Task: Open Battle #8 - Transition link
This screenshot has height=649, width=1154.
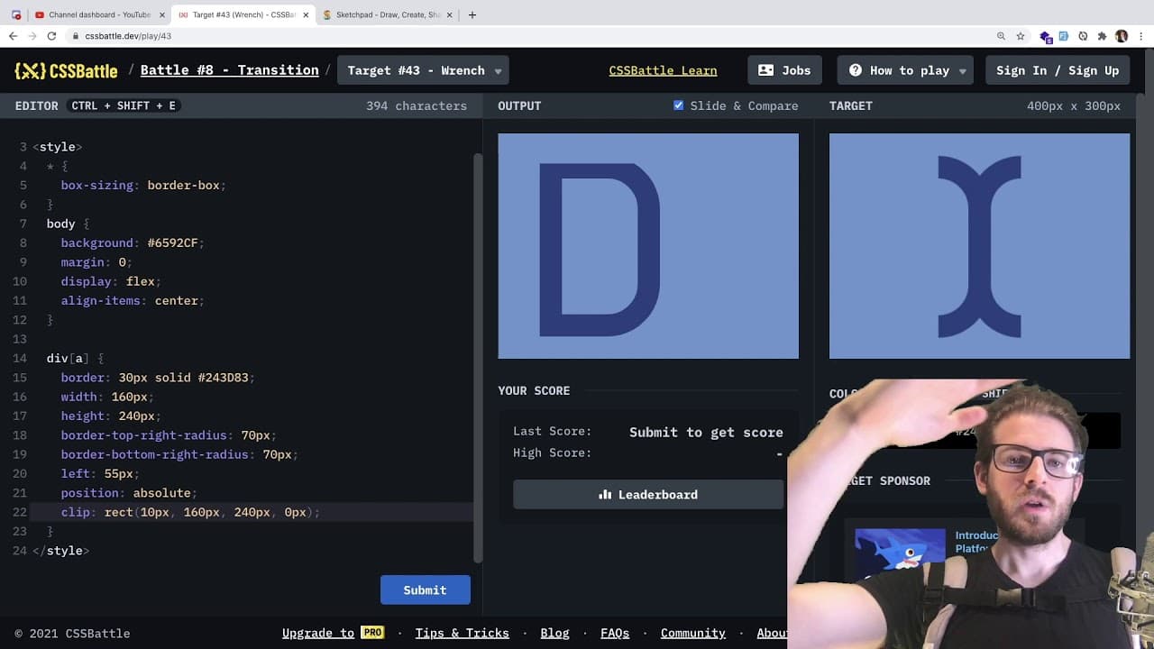Action: pyautogui.click(x=229, y=70)
